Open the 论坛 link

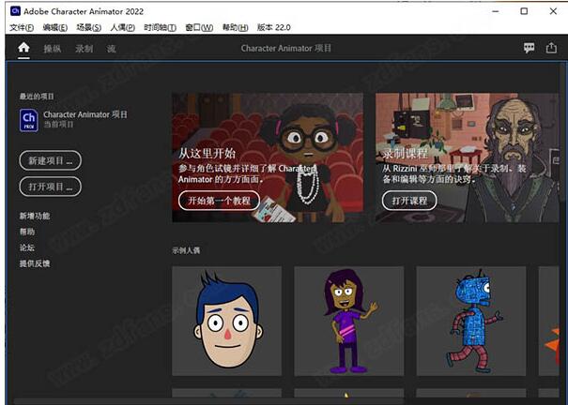(27, 247)
